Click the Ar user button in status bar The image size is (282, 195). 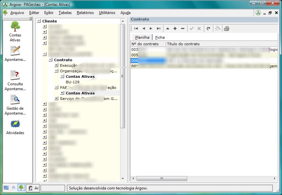point(33,188)
